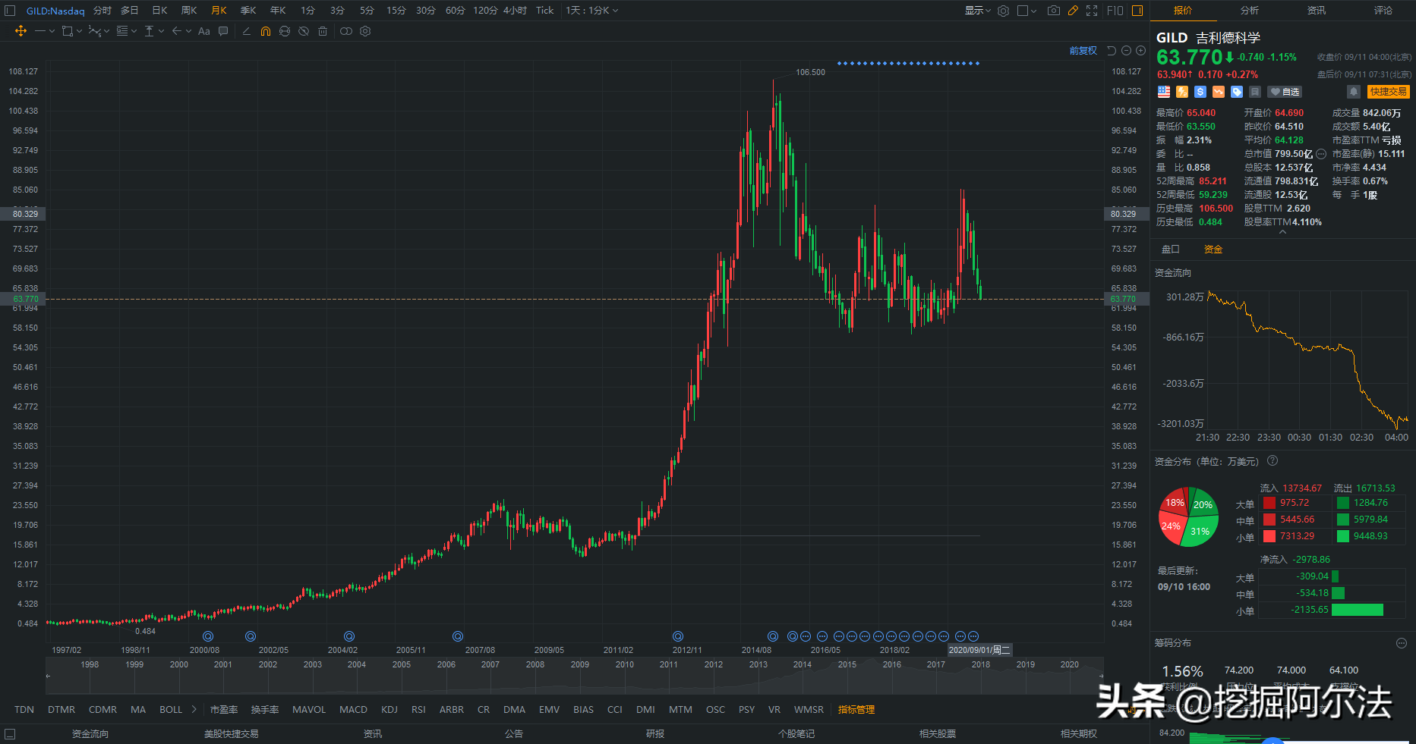Expand the line tool dropdown arrow

[52, 31]
